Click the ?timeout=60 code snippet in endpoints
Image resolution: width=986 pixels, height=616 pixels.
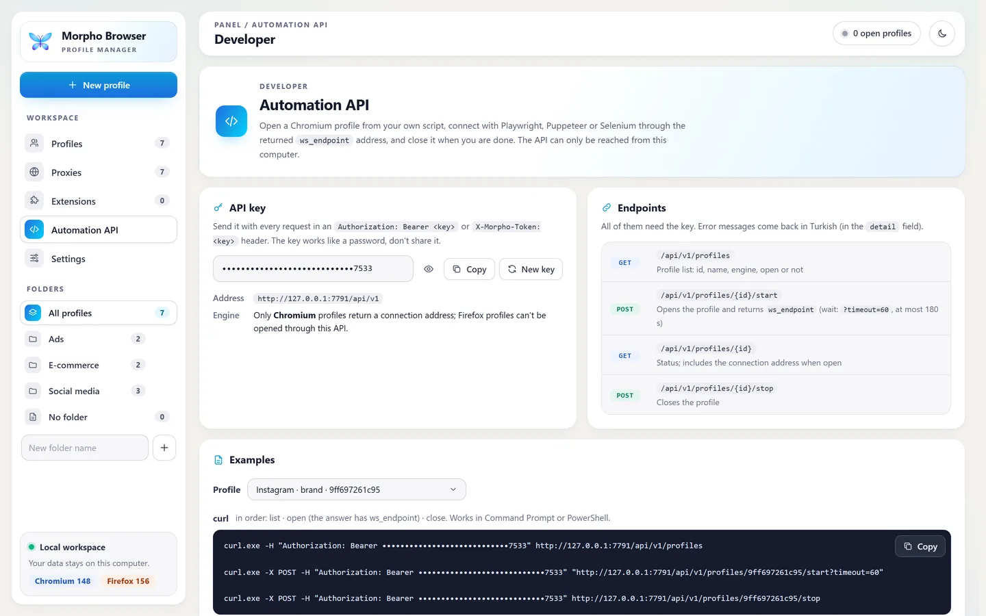pyautogui.click(x=865, y=309)
